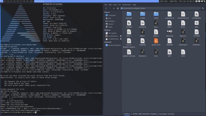The width and height of the screenshot is (206, 116).
Task: Select util.o file
Action: click(183, 53)
